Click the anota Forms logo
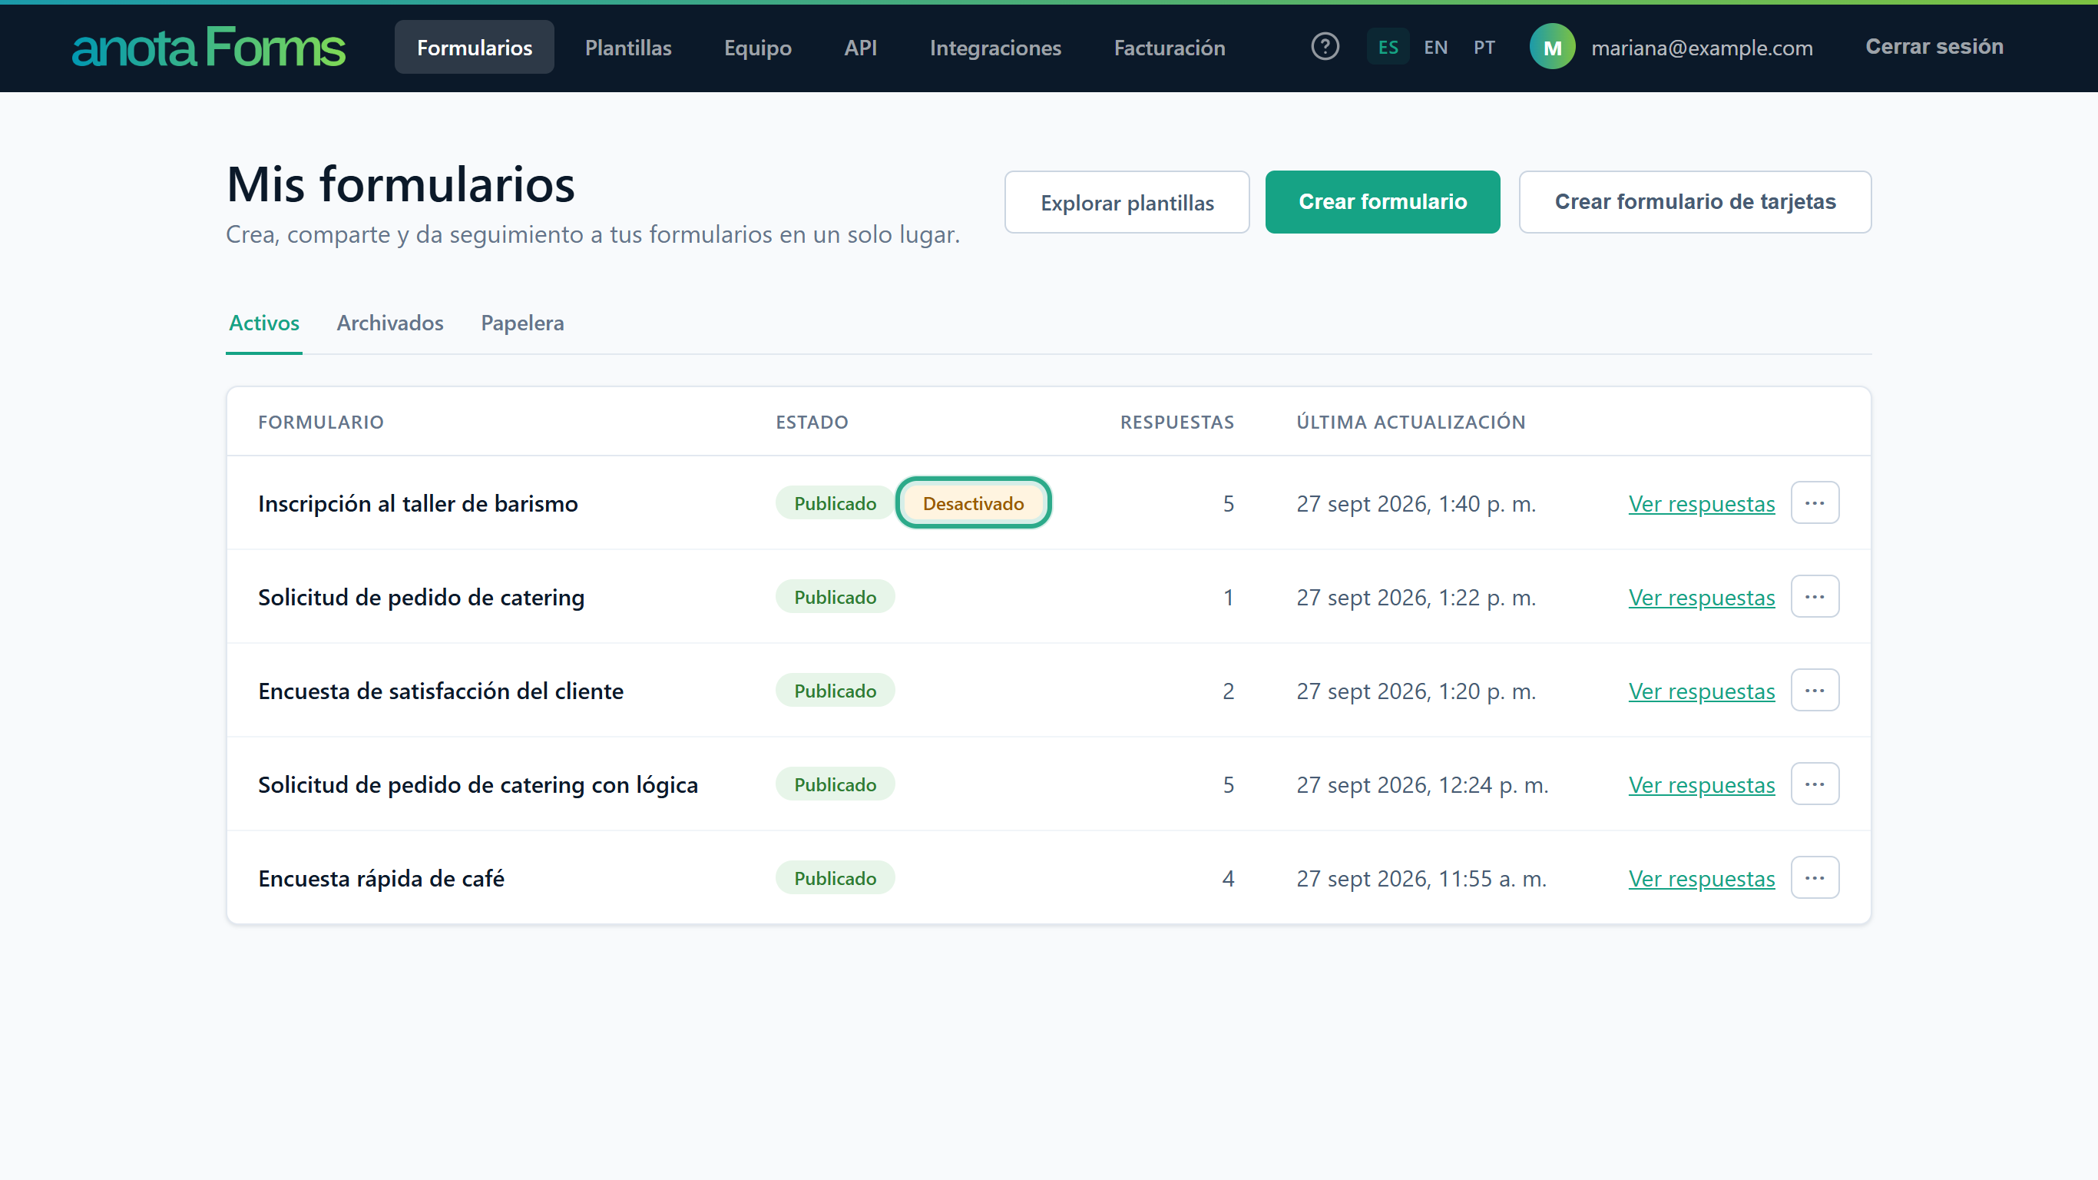Screen dimensions: 2098x1180 click(209, 48)
